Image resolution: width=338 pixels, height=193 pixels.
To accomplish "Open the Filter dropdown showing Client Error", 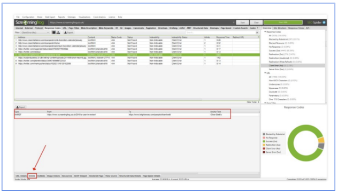I will [x=35, y=33].
